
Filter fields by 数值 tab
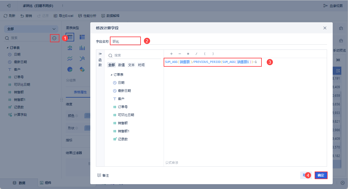coord(121,65)
